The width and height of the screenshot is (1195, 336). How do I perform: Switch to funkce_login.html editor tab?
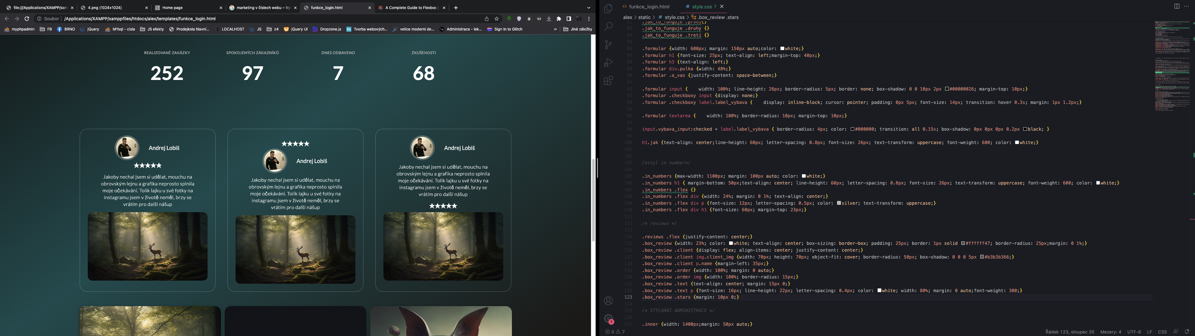point(649,7)
